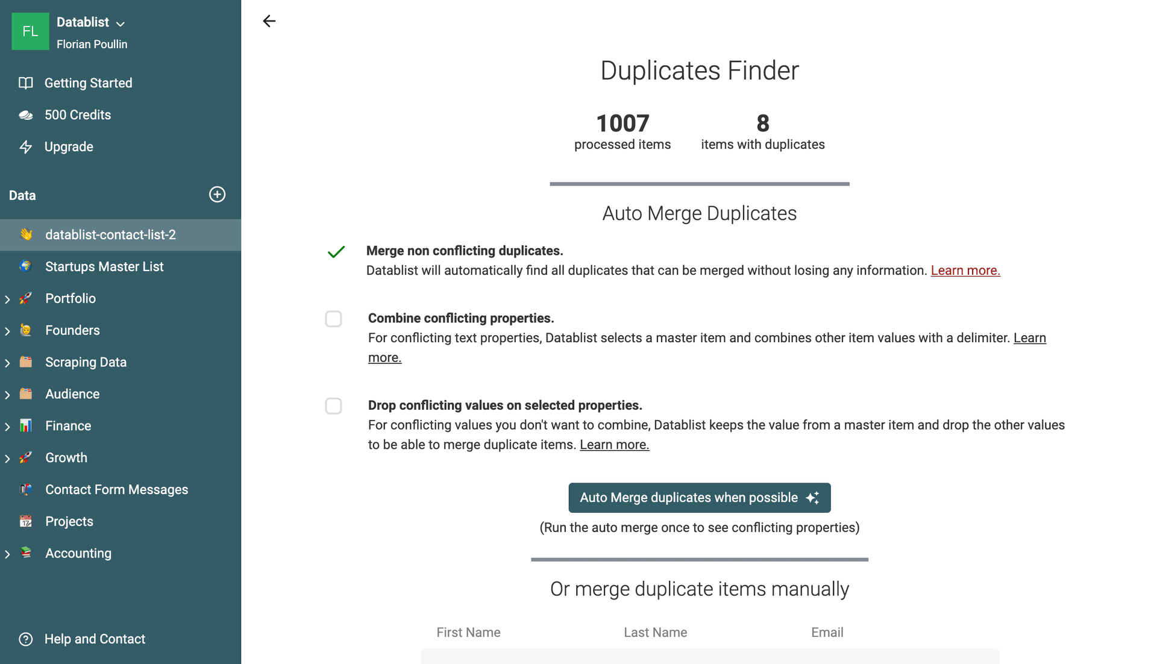Viewport: 1157px width, 664px height.
Task: Expand the Portfolio folder chevron
Action: [x=7, y=299]
